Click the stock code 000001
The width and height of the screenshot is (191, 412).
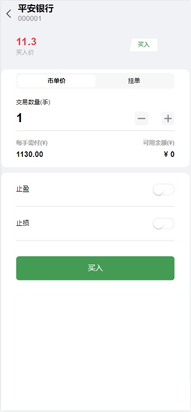[x=30, y=19]
